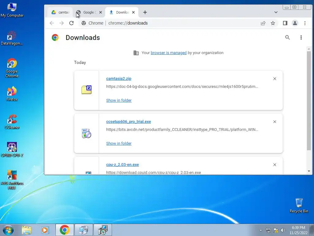Click the bits.avcdn.net download URL text
314x236 pixels.
pyautogui.click(x=182, y=129)
